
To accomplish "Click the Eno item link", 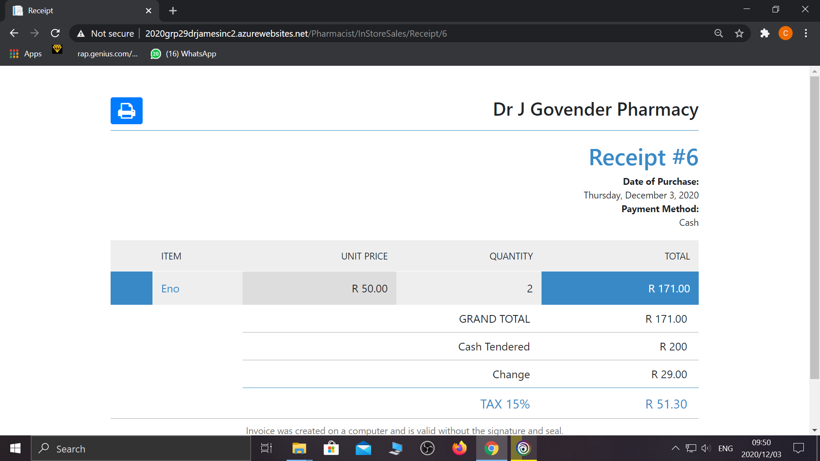I will 170,289.
